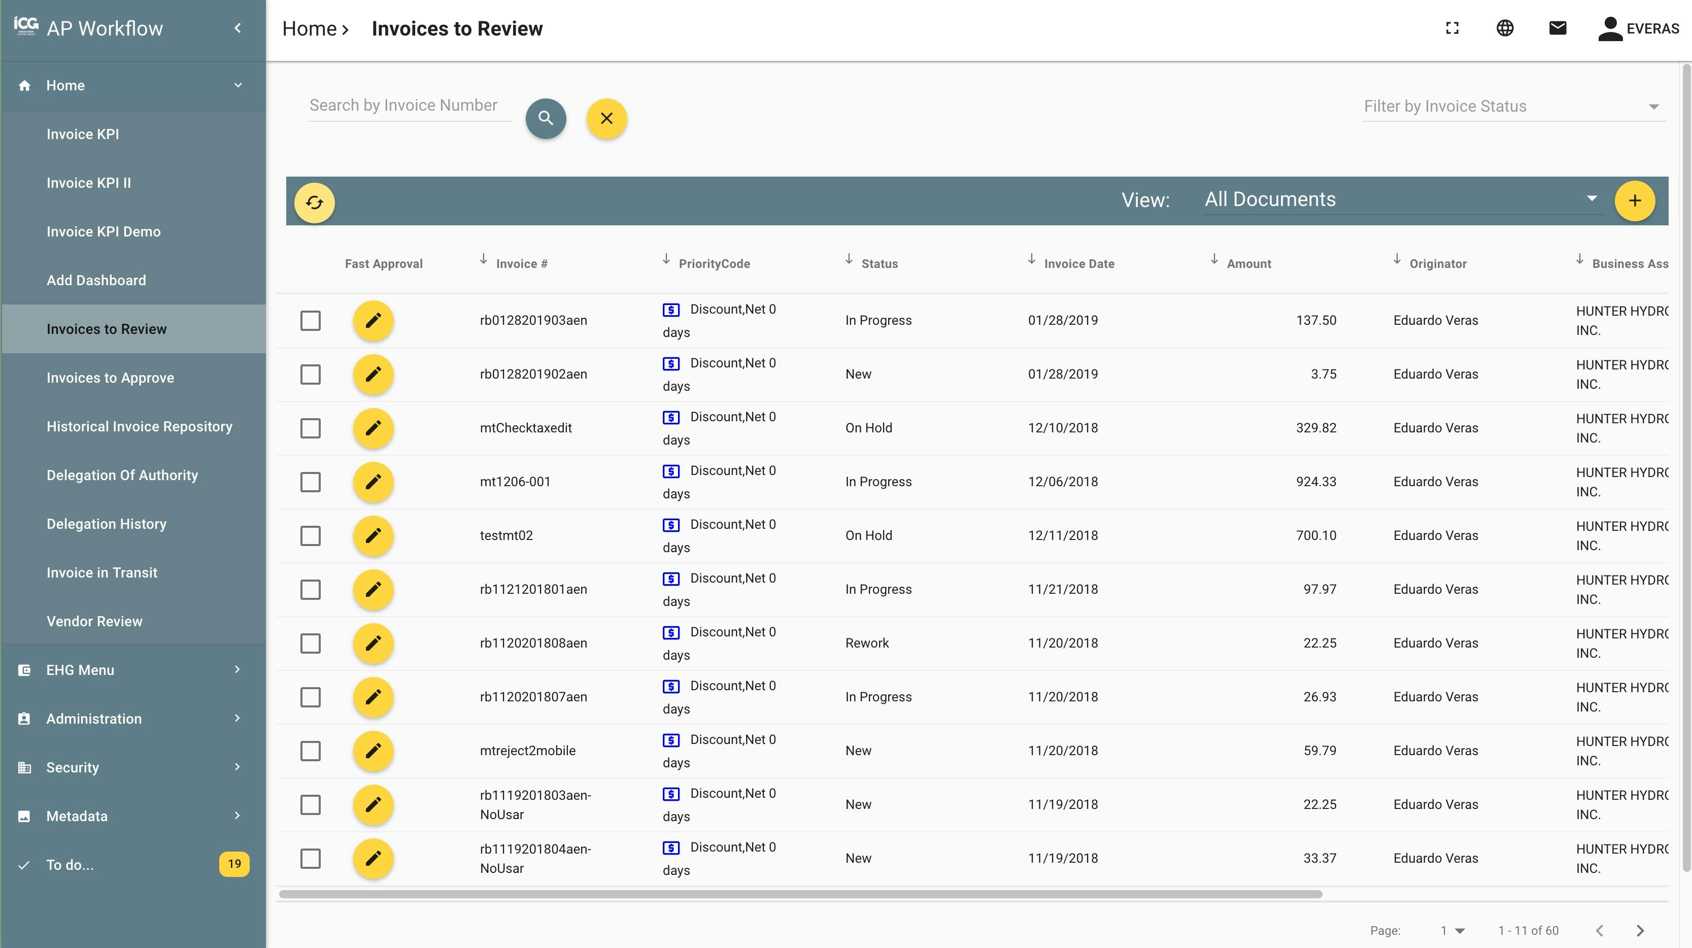
Task: Click the vertical page scrollbar
Action: tap(1686, 468)
